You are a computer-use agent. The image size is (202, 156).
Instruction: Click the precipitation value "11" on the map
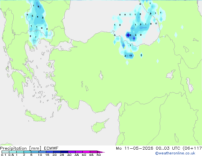(131, 56)
